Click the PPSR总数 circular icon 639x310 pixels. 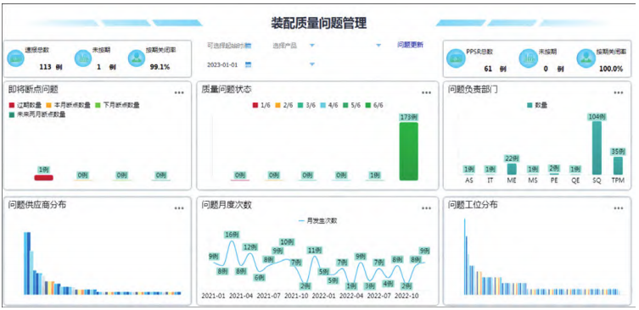pos(456,58)
